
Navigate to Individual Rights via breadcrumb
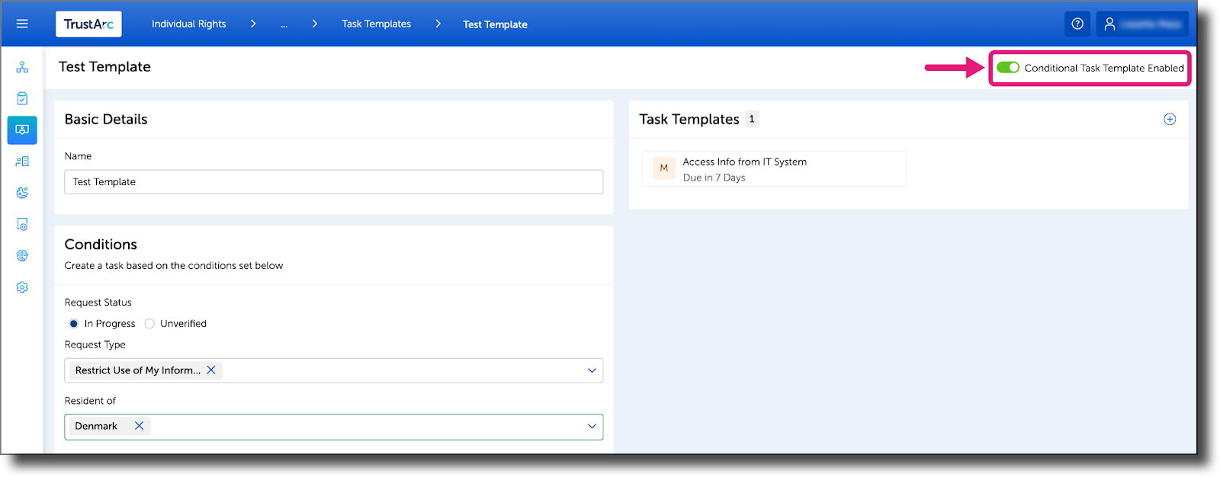tap(188, 24)
